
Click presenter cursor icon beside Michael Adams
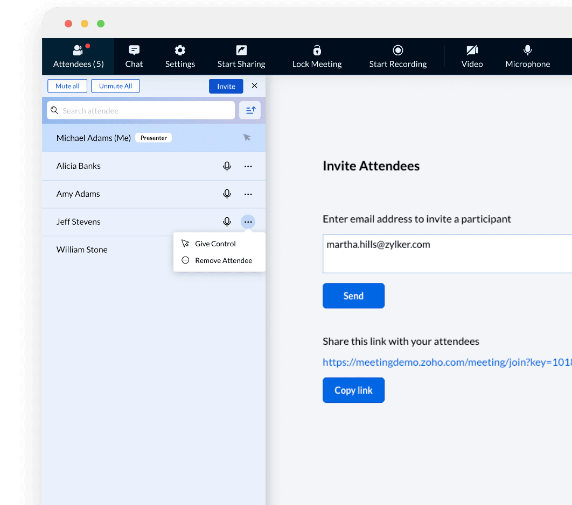247,138
